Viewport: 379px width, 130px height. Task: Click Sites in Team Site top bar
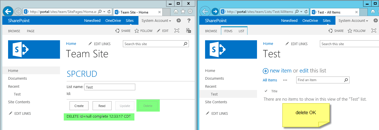[130, 21]
